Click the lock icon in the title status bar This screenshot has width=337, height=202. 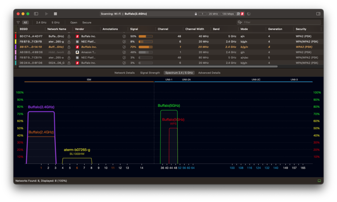click(x=196, y=14)
